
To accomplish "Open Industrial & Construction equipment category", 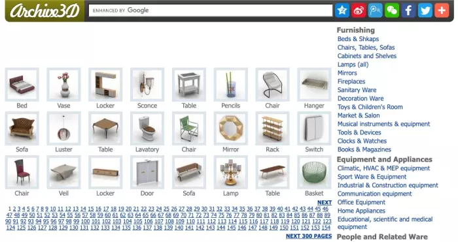I will click(387, 185).
